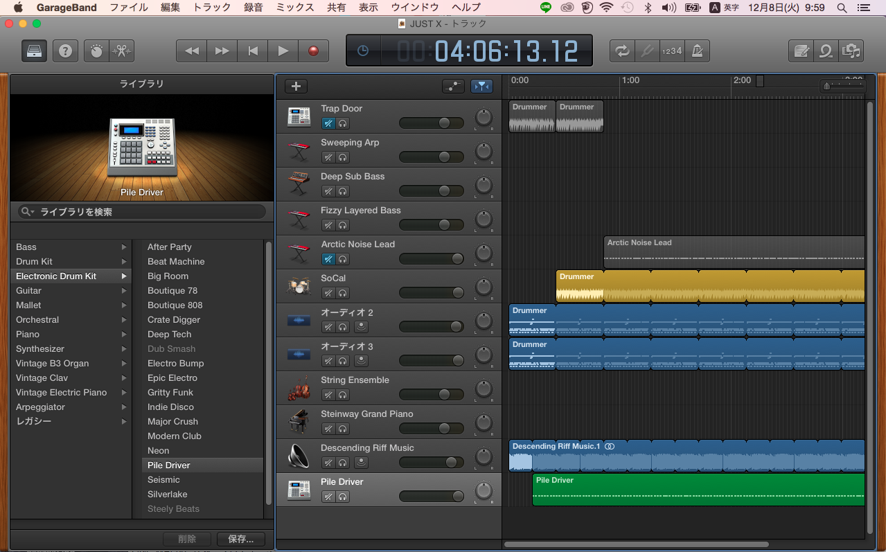This screenshot has width=886, height=552.
Task: Unmute the Trap Door track
Action: (328, 123)
